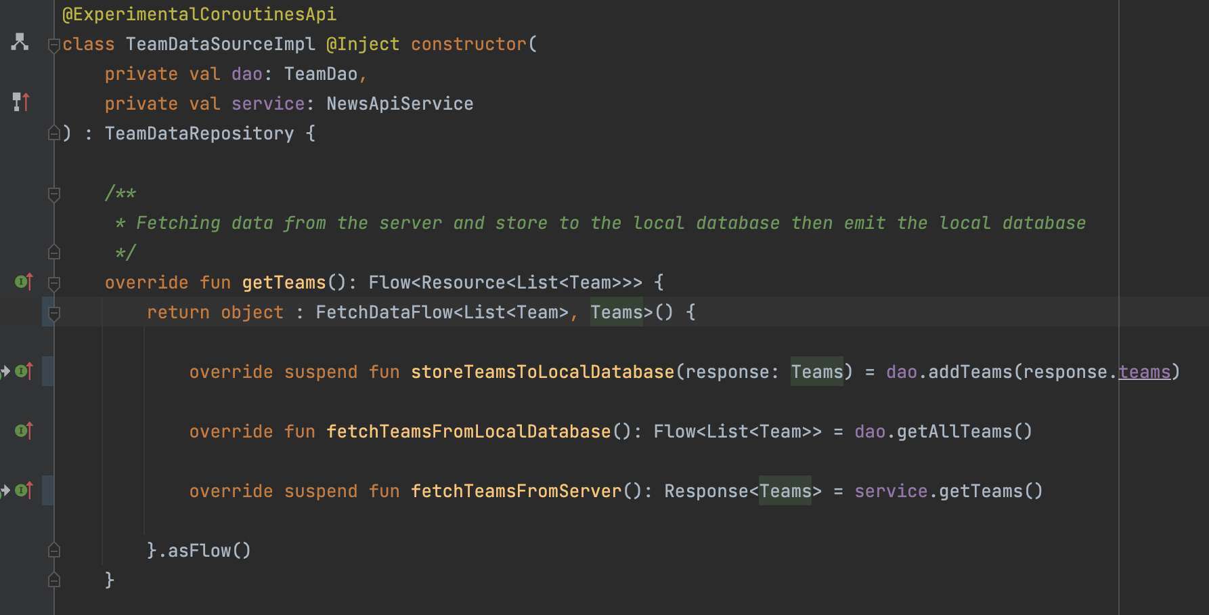Image resolution: width=1209 pixels, height=615 pixels.
Task: Click the NewsApiService type
Action: 400,104
